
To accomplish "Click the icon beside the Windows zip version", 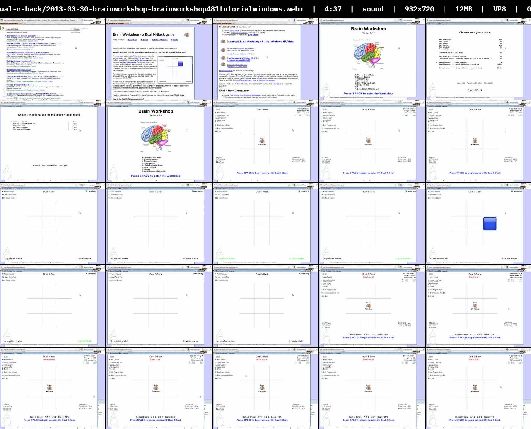I will click(x=223, y=49).
